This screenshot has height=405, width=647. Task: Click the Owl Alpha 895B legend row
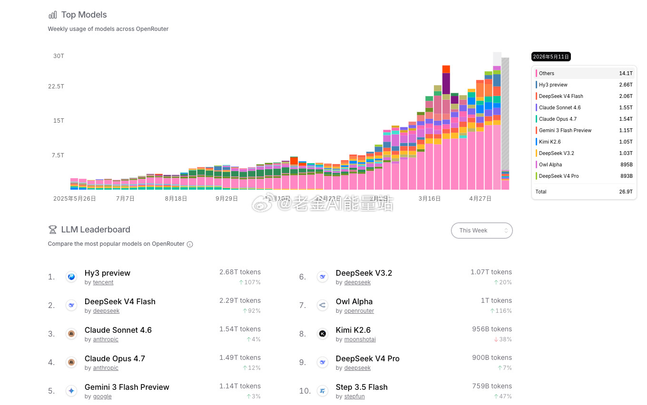(584, 164)
